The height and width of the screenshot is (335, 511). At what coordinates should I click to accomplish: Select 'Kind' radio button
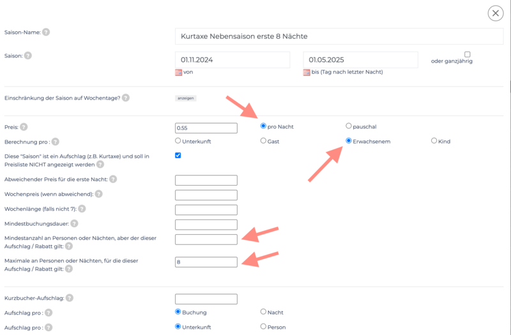point(434,141)
